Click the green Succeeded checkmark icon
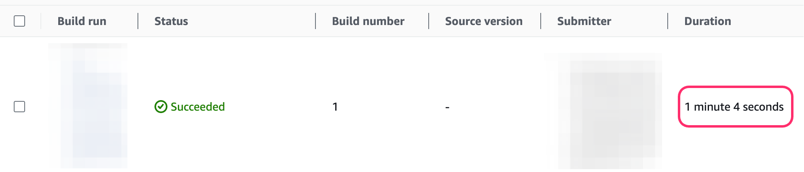 [x=161, y=107]
